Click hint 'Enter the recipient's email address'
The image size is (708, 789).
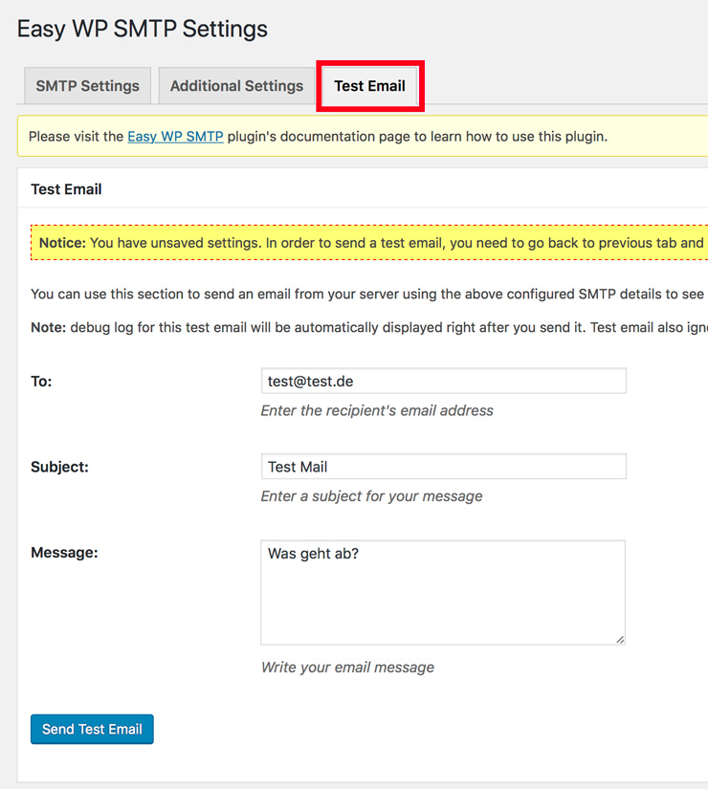[x=377, y=410]
